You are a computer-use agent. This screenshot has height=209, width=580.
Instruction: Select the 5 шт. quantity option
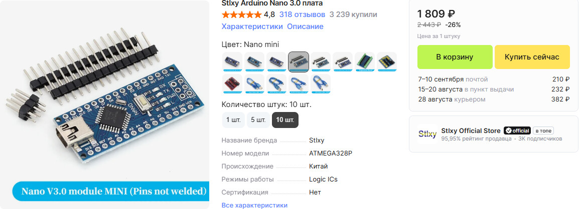[258, 120]
